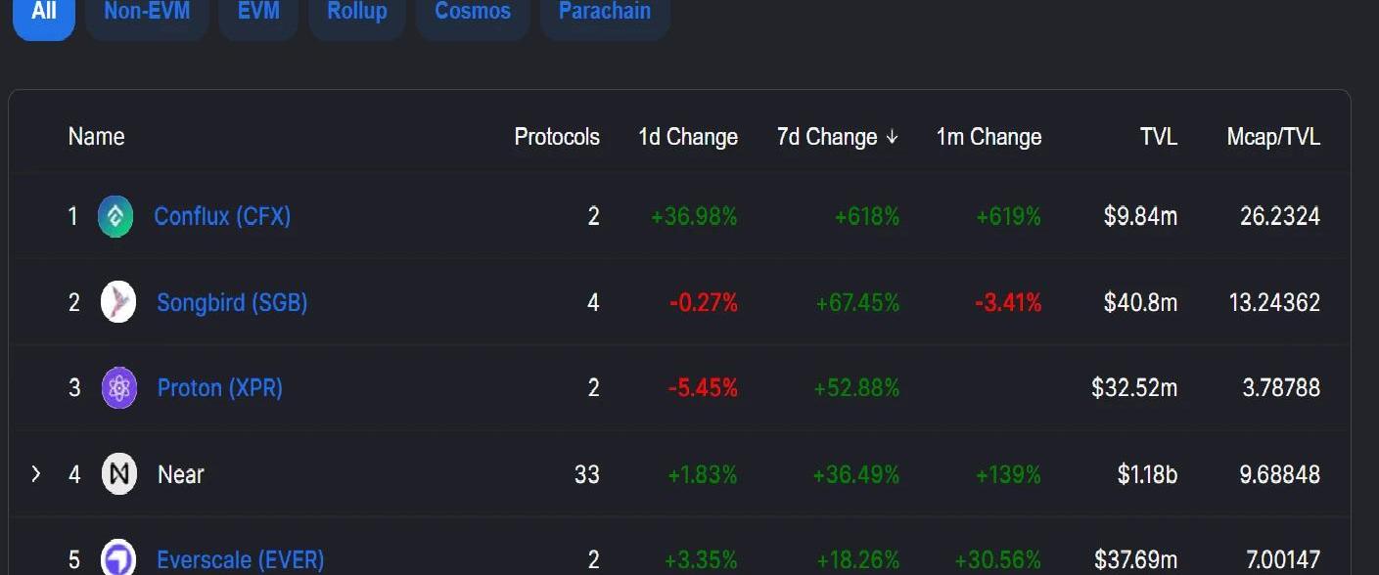The width and height of the screenshot is (1379, 575).
Task: Expand the Near row chevron
Action: click(x=36, y=474)
